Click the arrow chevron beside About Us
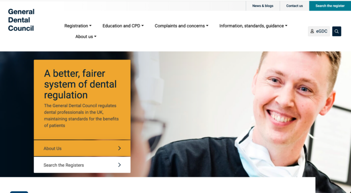Image resolution: width=351 pixels, height=193 pixels. pos(119,148)
